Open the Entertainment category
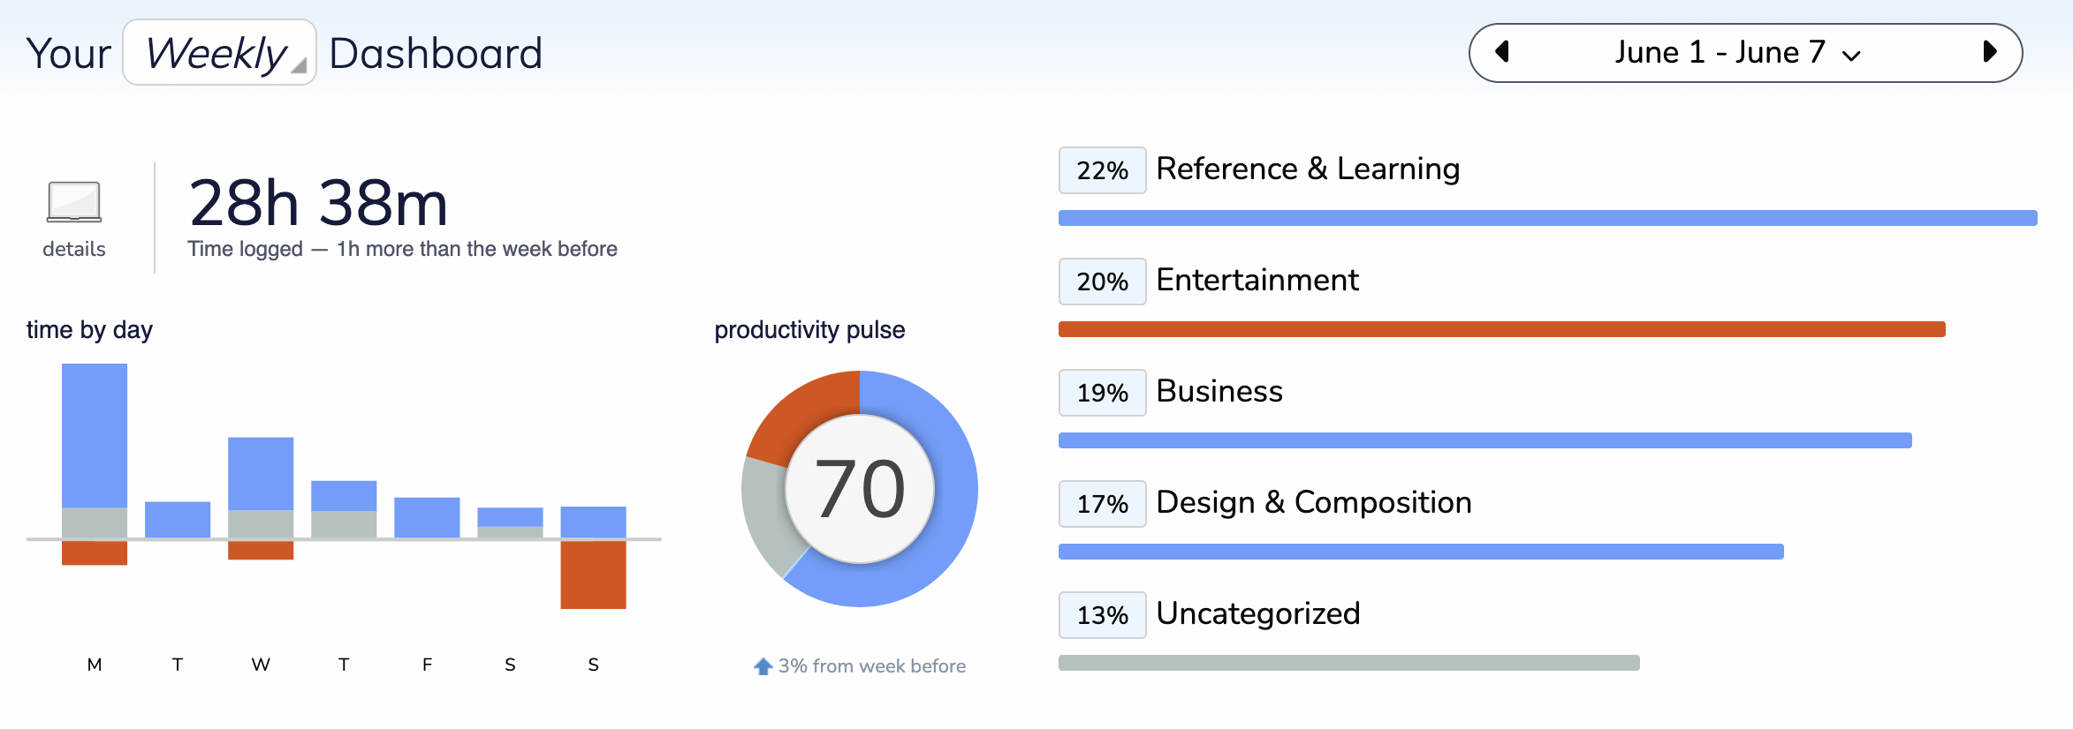Screen dimensions: 2073x729 point(1257,280)
